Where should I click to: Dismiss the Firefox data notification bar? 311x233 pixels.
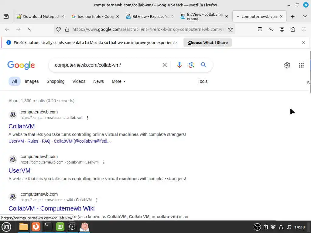click(x=303, y=42)
